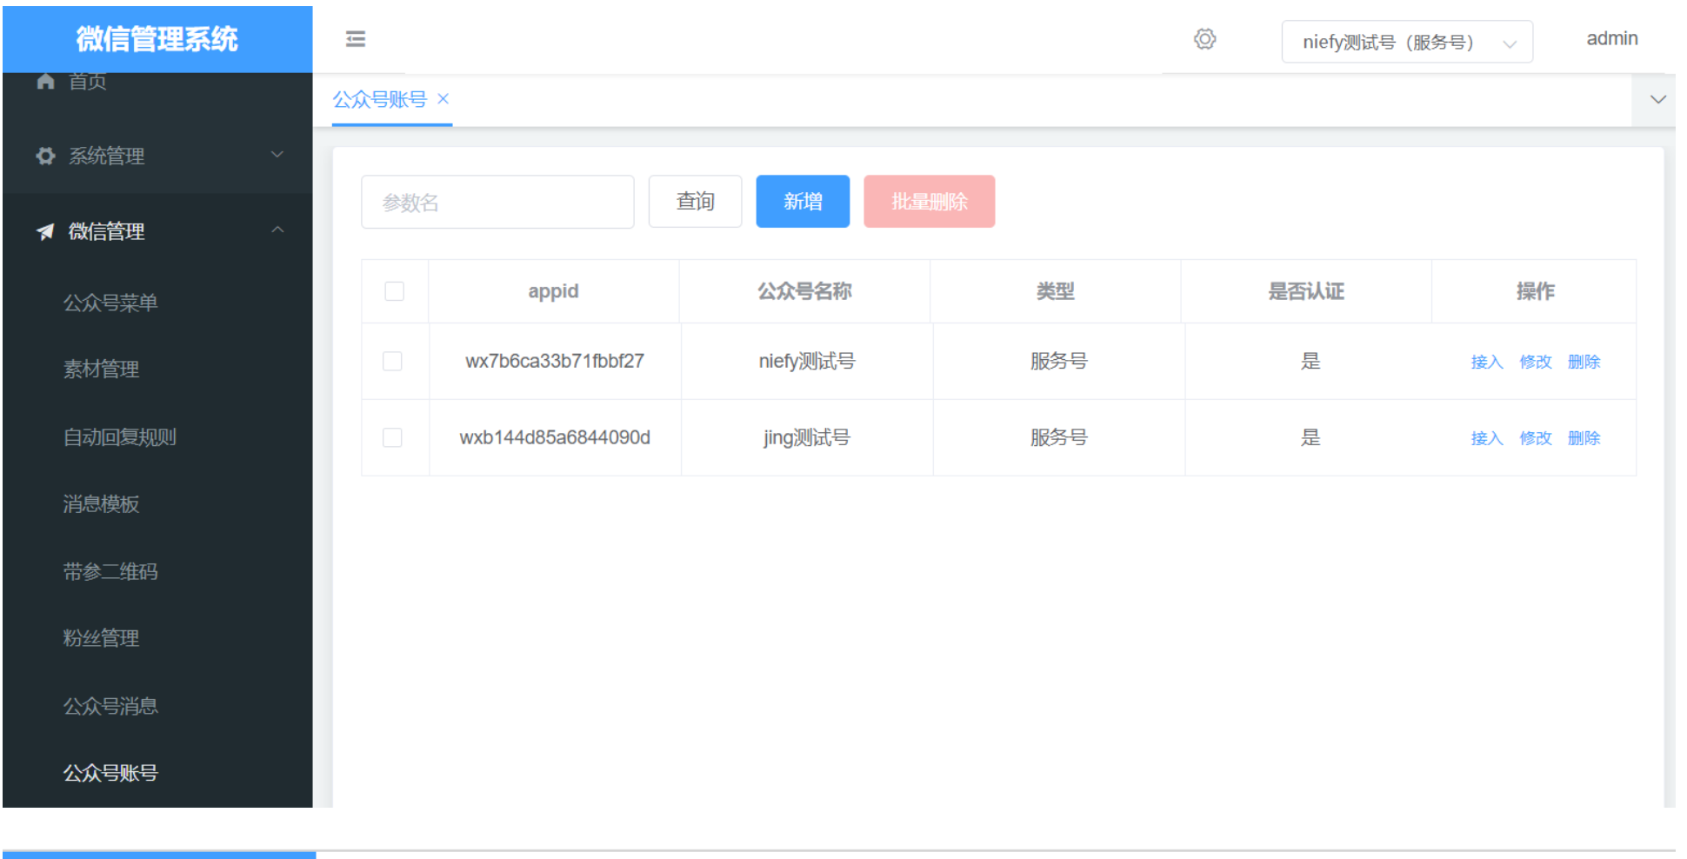This screenshot has height=859, width=1687.
Task: Click the 微信管理系统 title logo
Action: click(157, 39)
